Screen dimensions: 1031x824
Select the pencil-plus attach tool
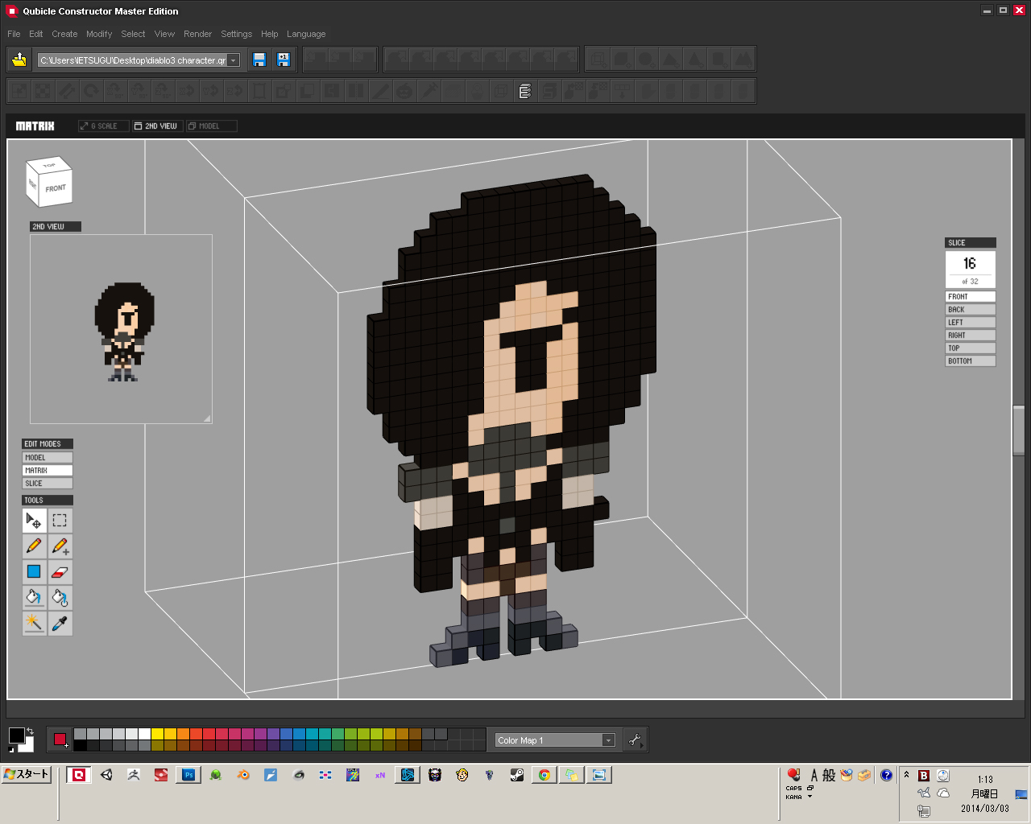[60, 546]
